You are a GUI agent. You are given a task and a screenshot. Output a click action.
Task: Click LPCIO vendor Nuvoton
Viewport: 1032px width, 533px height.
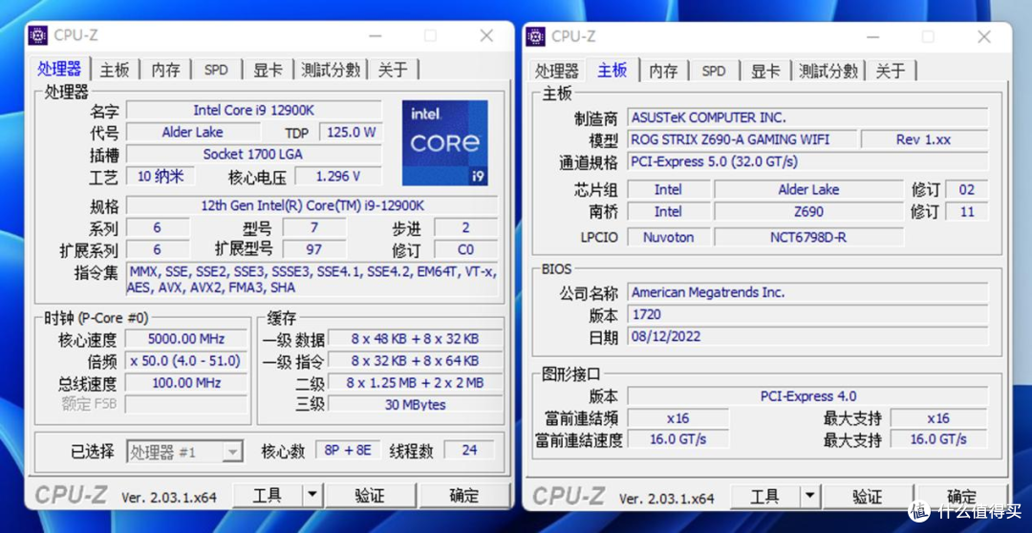pos(668,237)
